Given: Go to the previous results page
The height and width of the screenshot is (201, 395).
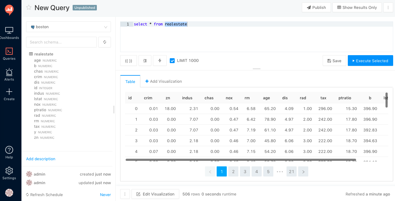Looking at the screenshot, I should [x=210, y=172].
